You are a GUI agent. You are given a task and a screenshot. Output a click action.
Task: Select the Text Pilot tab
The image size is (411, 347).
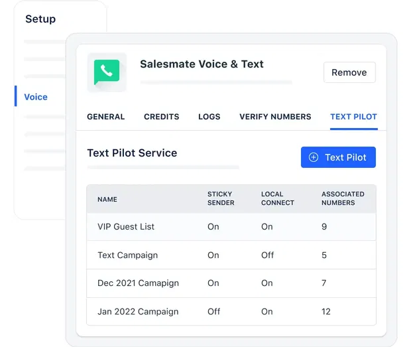353,117
